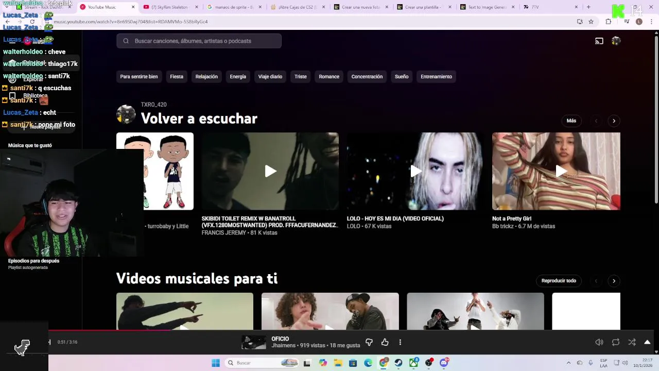Toggle shuffle in player bar
The image size is (659, 371).
(x=632, y=342)
